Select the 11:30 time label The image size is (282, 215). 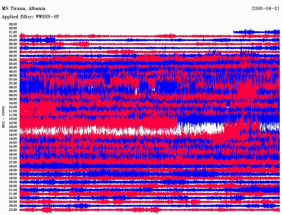13,115
